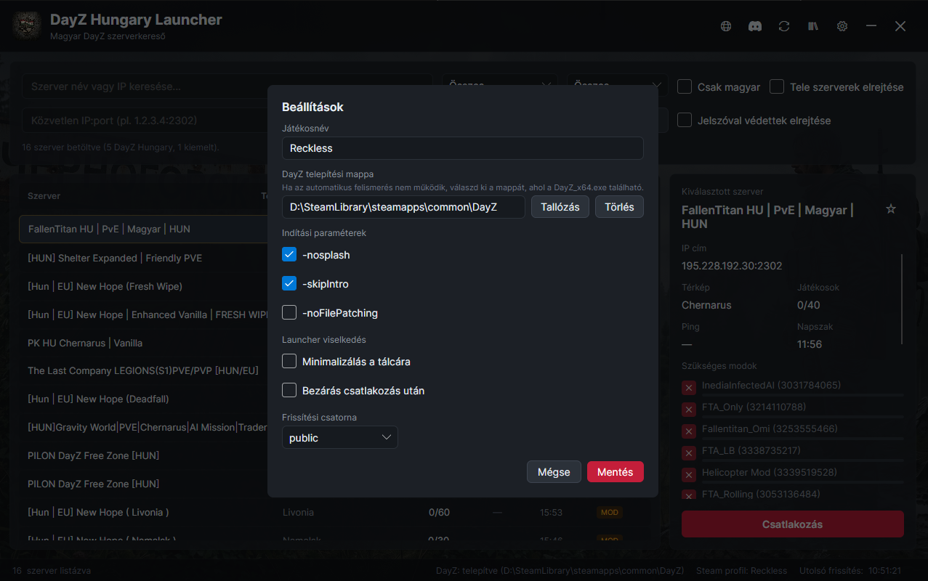The width and height of the screenshot is (928, 581).
Task: Click the DayZ install path field
Action: (403, 207)
